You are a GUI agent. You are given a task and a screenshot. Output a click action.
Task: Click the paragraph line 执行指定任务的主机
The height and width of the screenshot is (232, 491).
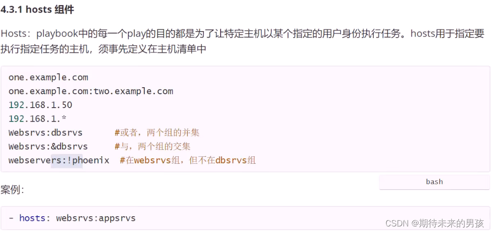coord(103,49)
